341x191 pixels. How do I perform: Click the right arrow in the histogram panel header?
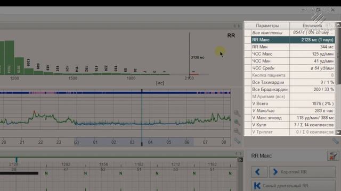pos(239,26)
